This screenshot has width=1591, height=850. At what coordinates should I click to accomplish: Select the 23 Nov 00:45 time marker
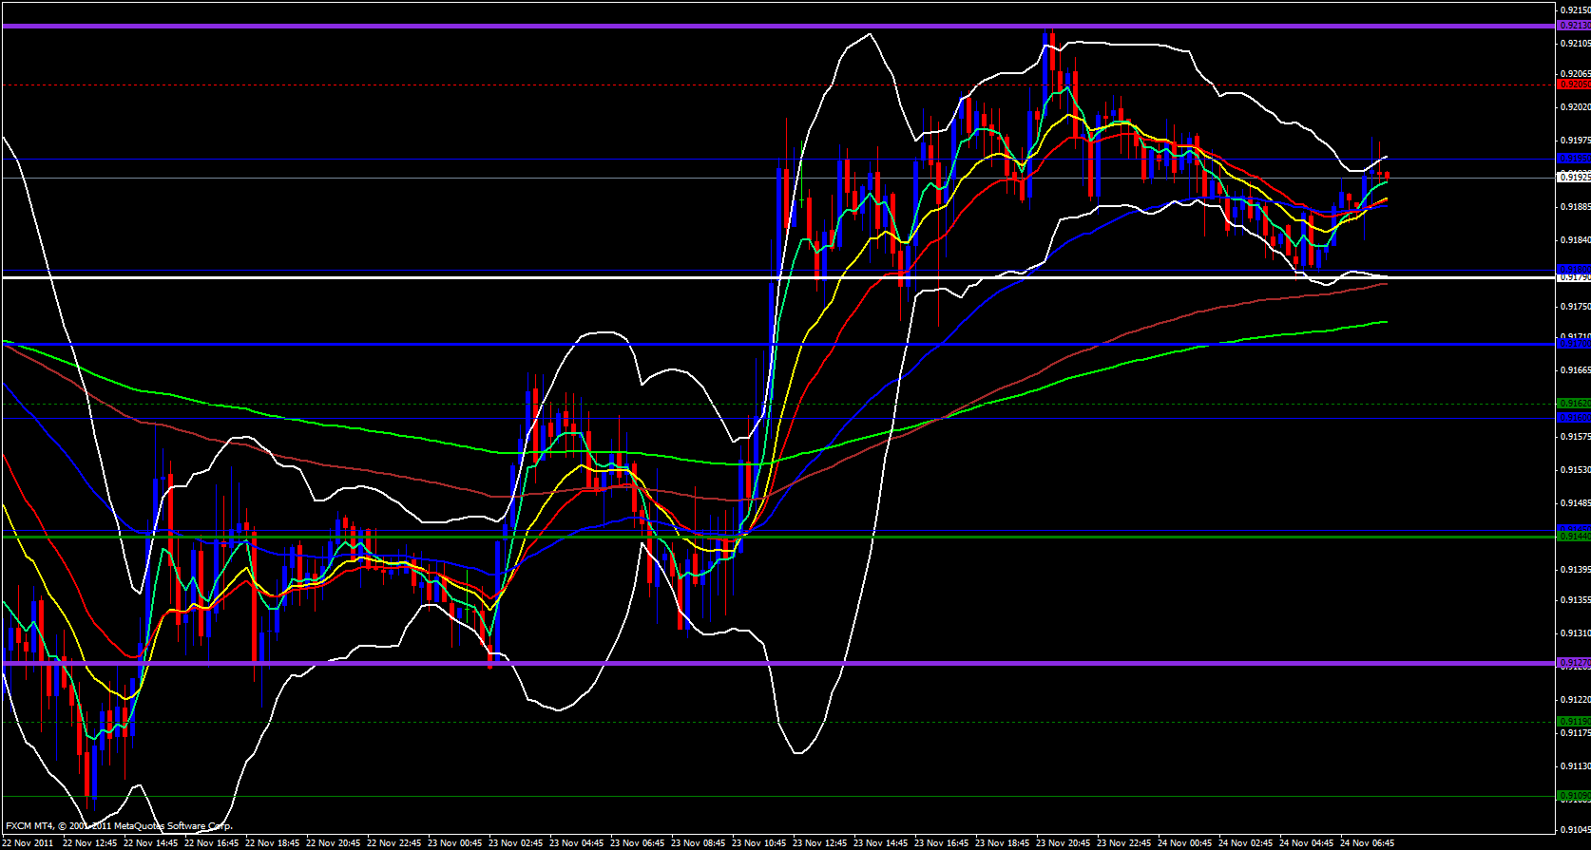tap(455, 842)
